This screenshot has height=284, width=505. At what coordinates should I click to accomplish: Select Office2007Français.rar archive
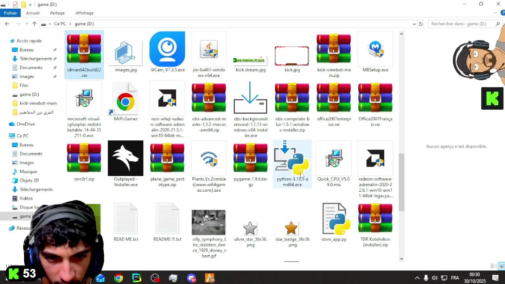(x=375, y=104)
